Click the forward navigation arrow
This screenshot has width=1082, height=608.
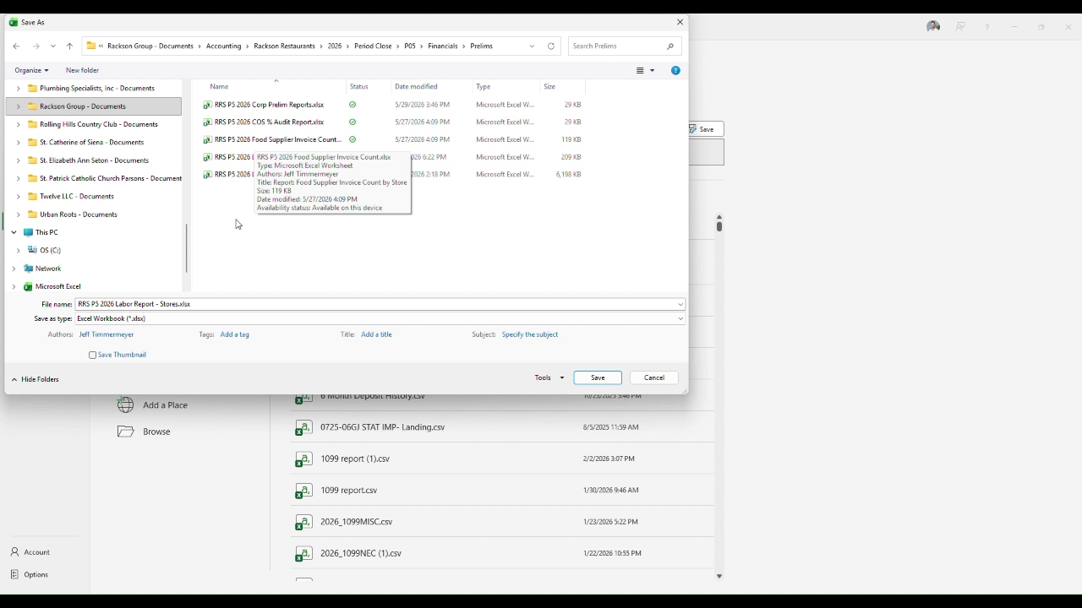coord(36,46)
